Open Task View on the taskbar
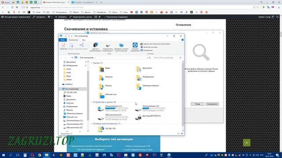The height and width of the screenshot is (158, 282). coord(18,155)
